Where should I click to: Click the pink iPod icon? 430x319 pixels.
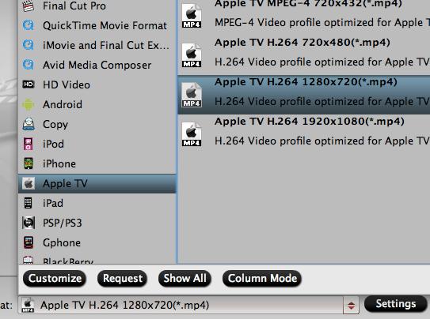(x=29, y=144)
